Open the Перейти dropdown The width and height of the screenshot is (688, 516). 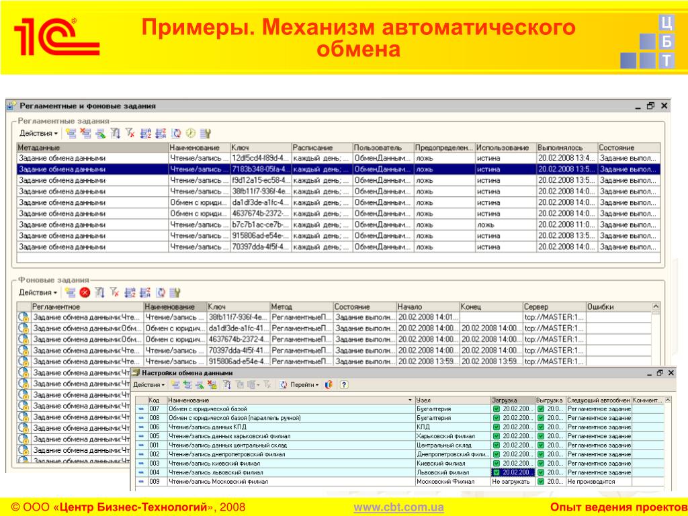click(304, 385)
